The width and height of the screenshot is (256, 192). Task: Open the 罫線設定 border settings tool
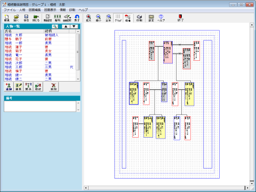click(x=47, y=18)
